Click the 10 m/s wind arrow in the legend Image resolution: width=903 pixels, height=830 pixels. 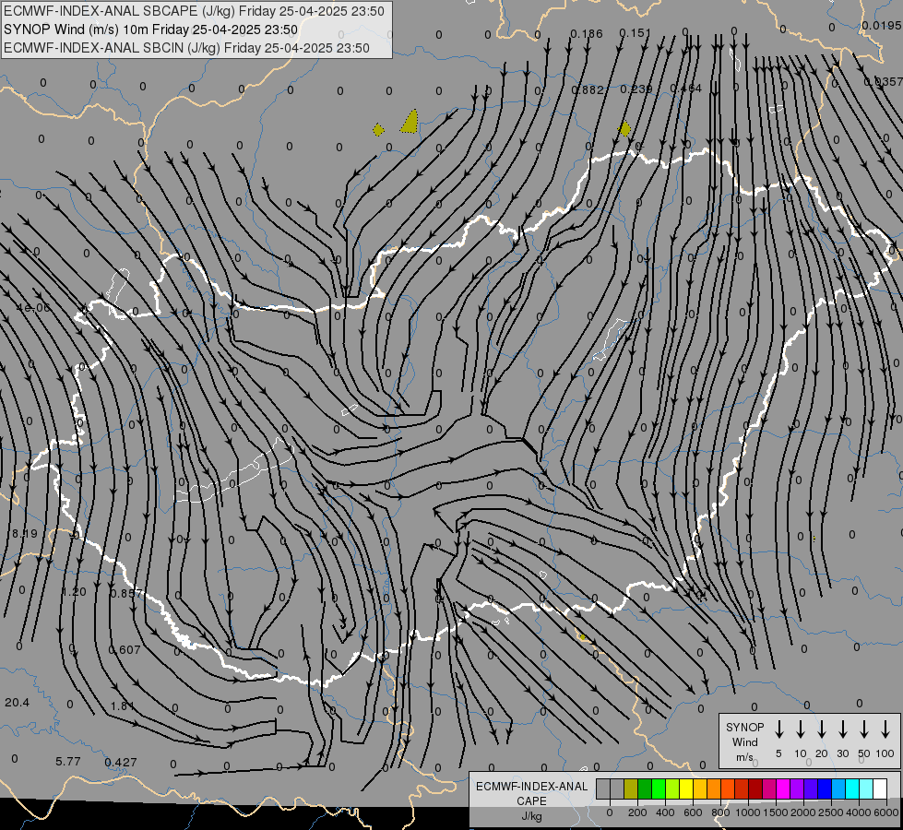coord(801,729)
